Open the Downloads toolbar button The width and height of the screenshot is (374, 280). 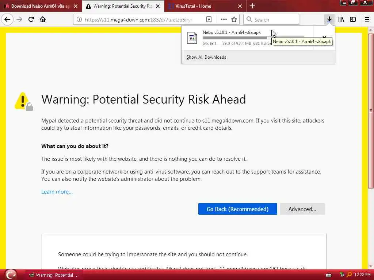pyautogui.click(x=329, y=19)
